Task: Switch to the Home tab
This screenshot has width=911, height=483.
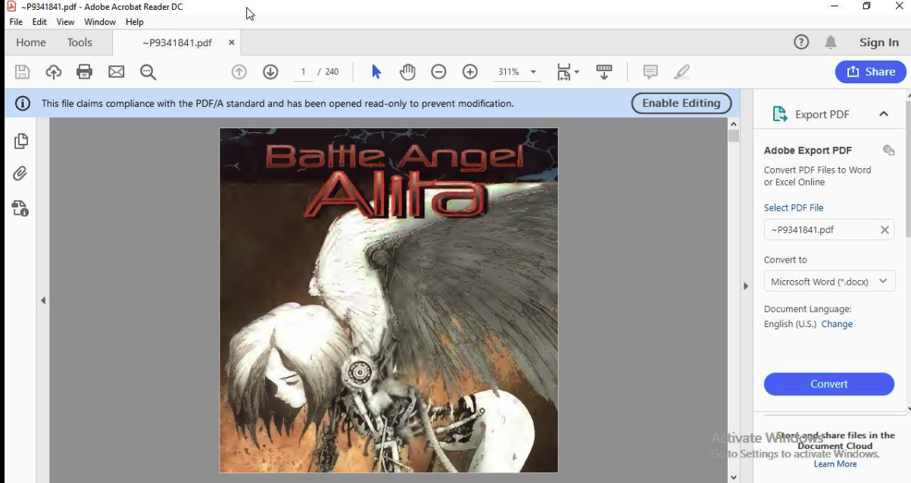Action: point(31,42)
